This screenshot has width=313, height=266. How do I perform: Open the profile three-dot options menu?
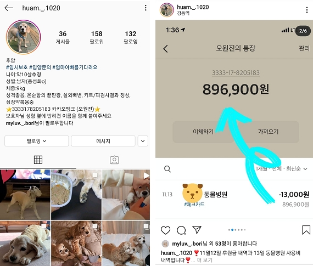point(146,8)
